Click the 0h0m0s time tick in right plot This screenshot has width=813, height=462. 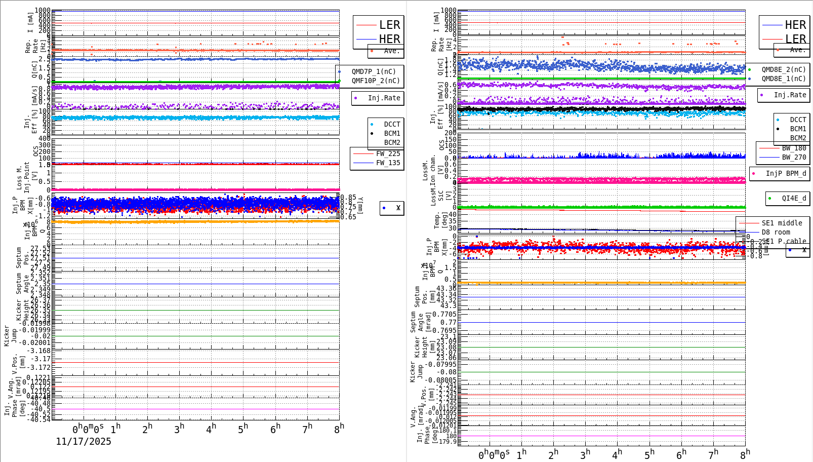click(x=494, y=455)
